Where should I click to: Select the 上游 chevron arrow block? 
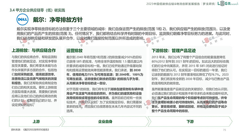point(36,121)
